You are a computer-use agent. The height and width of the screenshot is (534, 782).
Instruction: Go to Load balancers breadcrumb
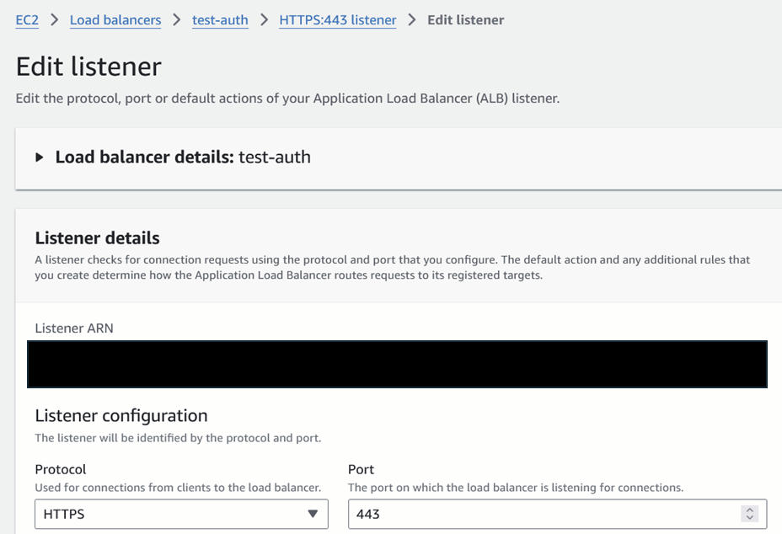point(115,19)
